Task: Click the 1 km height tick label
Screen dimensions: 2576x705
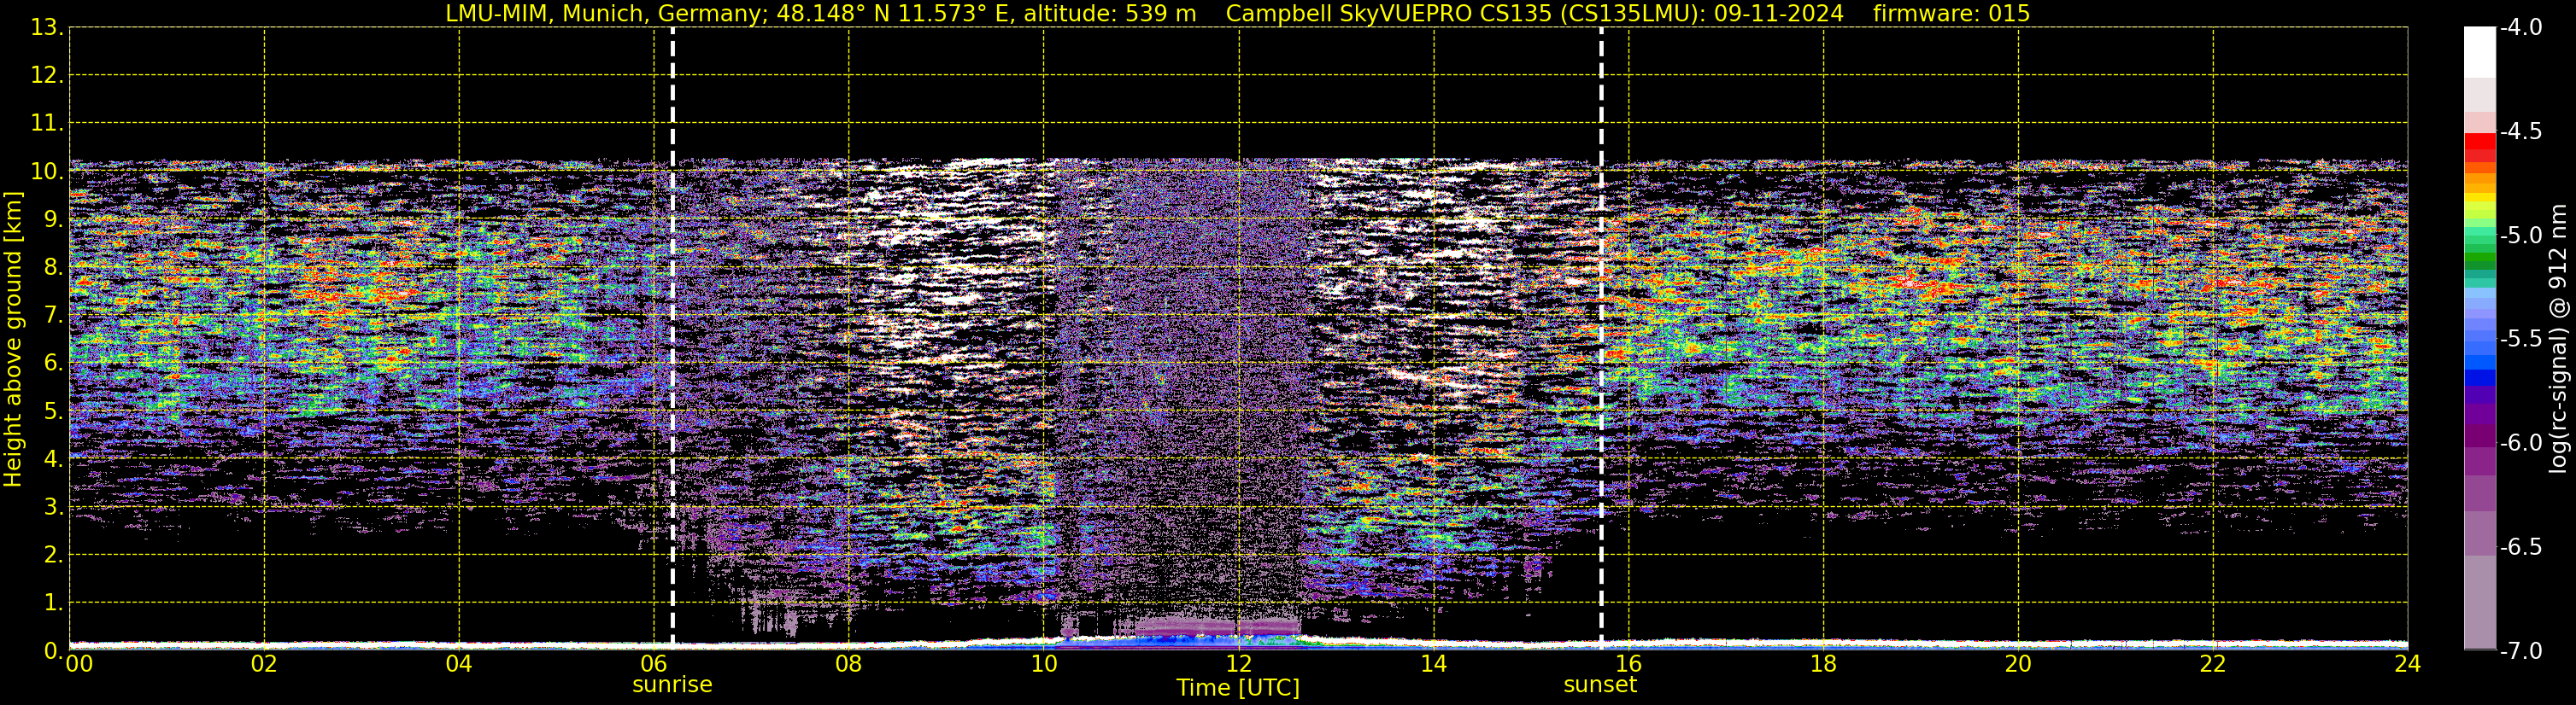Action: tap(53, 603)
